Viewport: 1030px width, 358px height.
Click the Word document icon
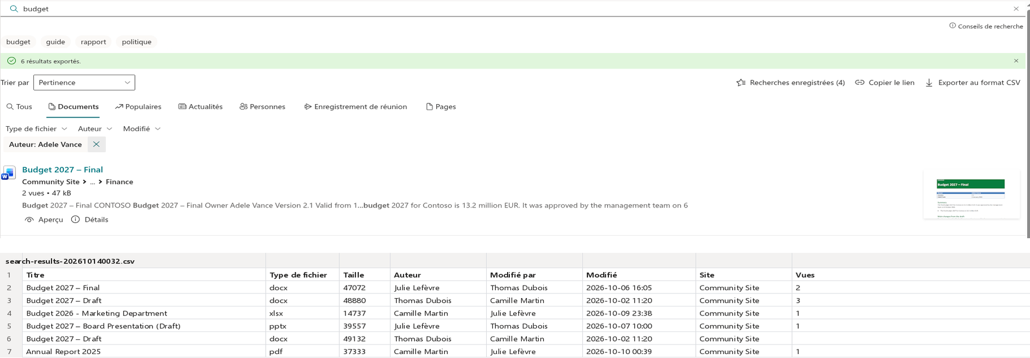tap(8, 172)
